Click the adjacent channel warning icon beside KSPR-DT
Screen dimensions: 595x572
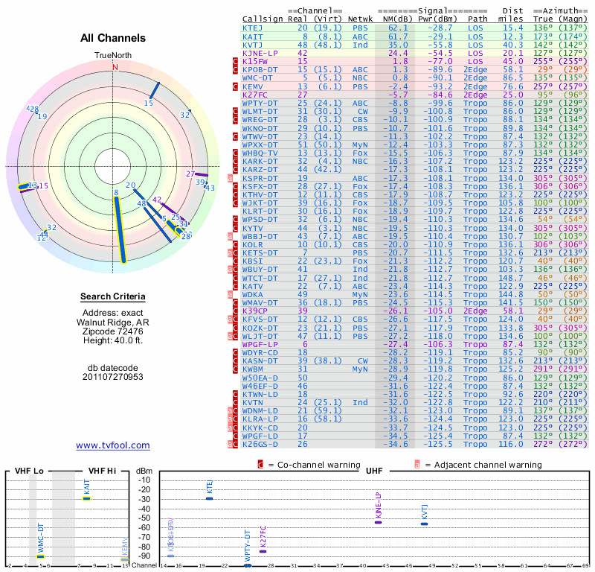(x=231, y=179)
